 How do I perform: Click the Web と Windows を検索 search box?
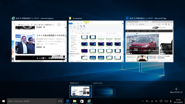click(x=31, y=101)
